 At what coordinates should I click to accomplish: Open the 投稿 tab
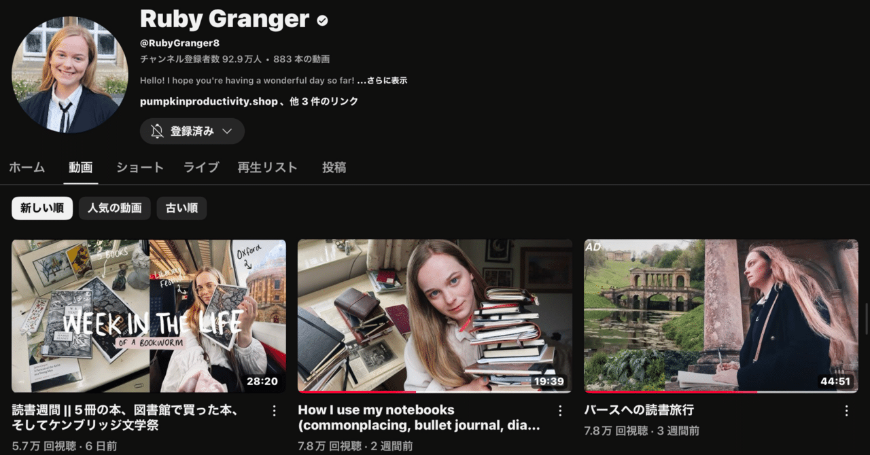click(333, 167)
